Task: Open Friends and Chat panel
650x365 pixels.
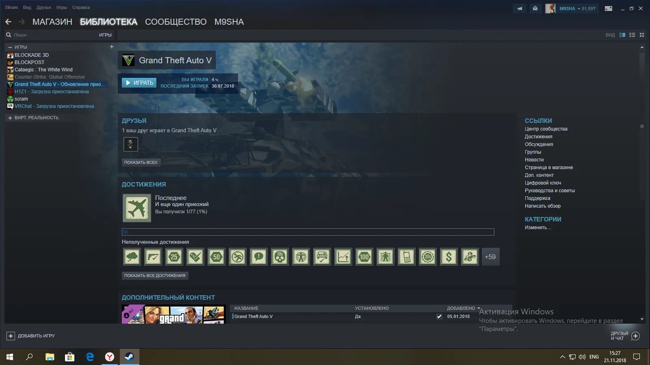Action: click(625, 336)
